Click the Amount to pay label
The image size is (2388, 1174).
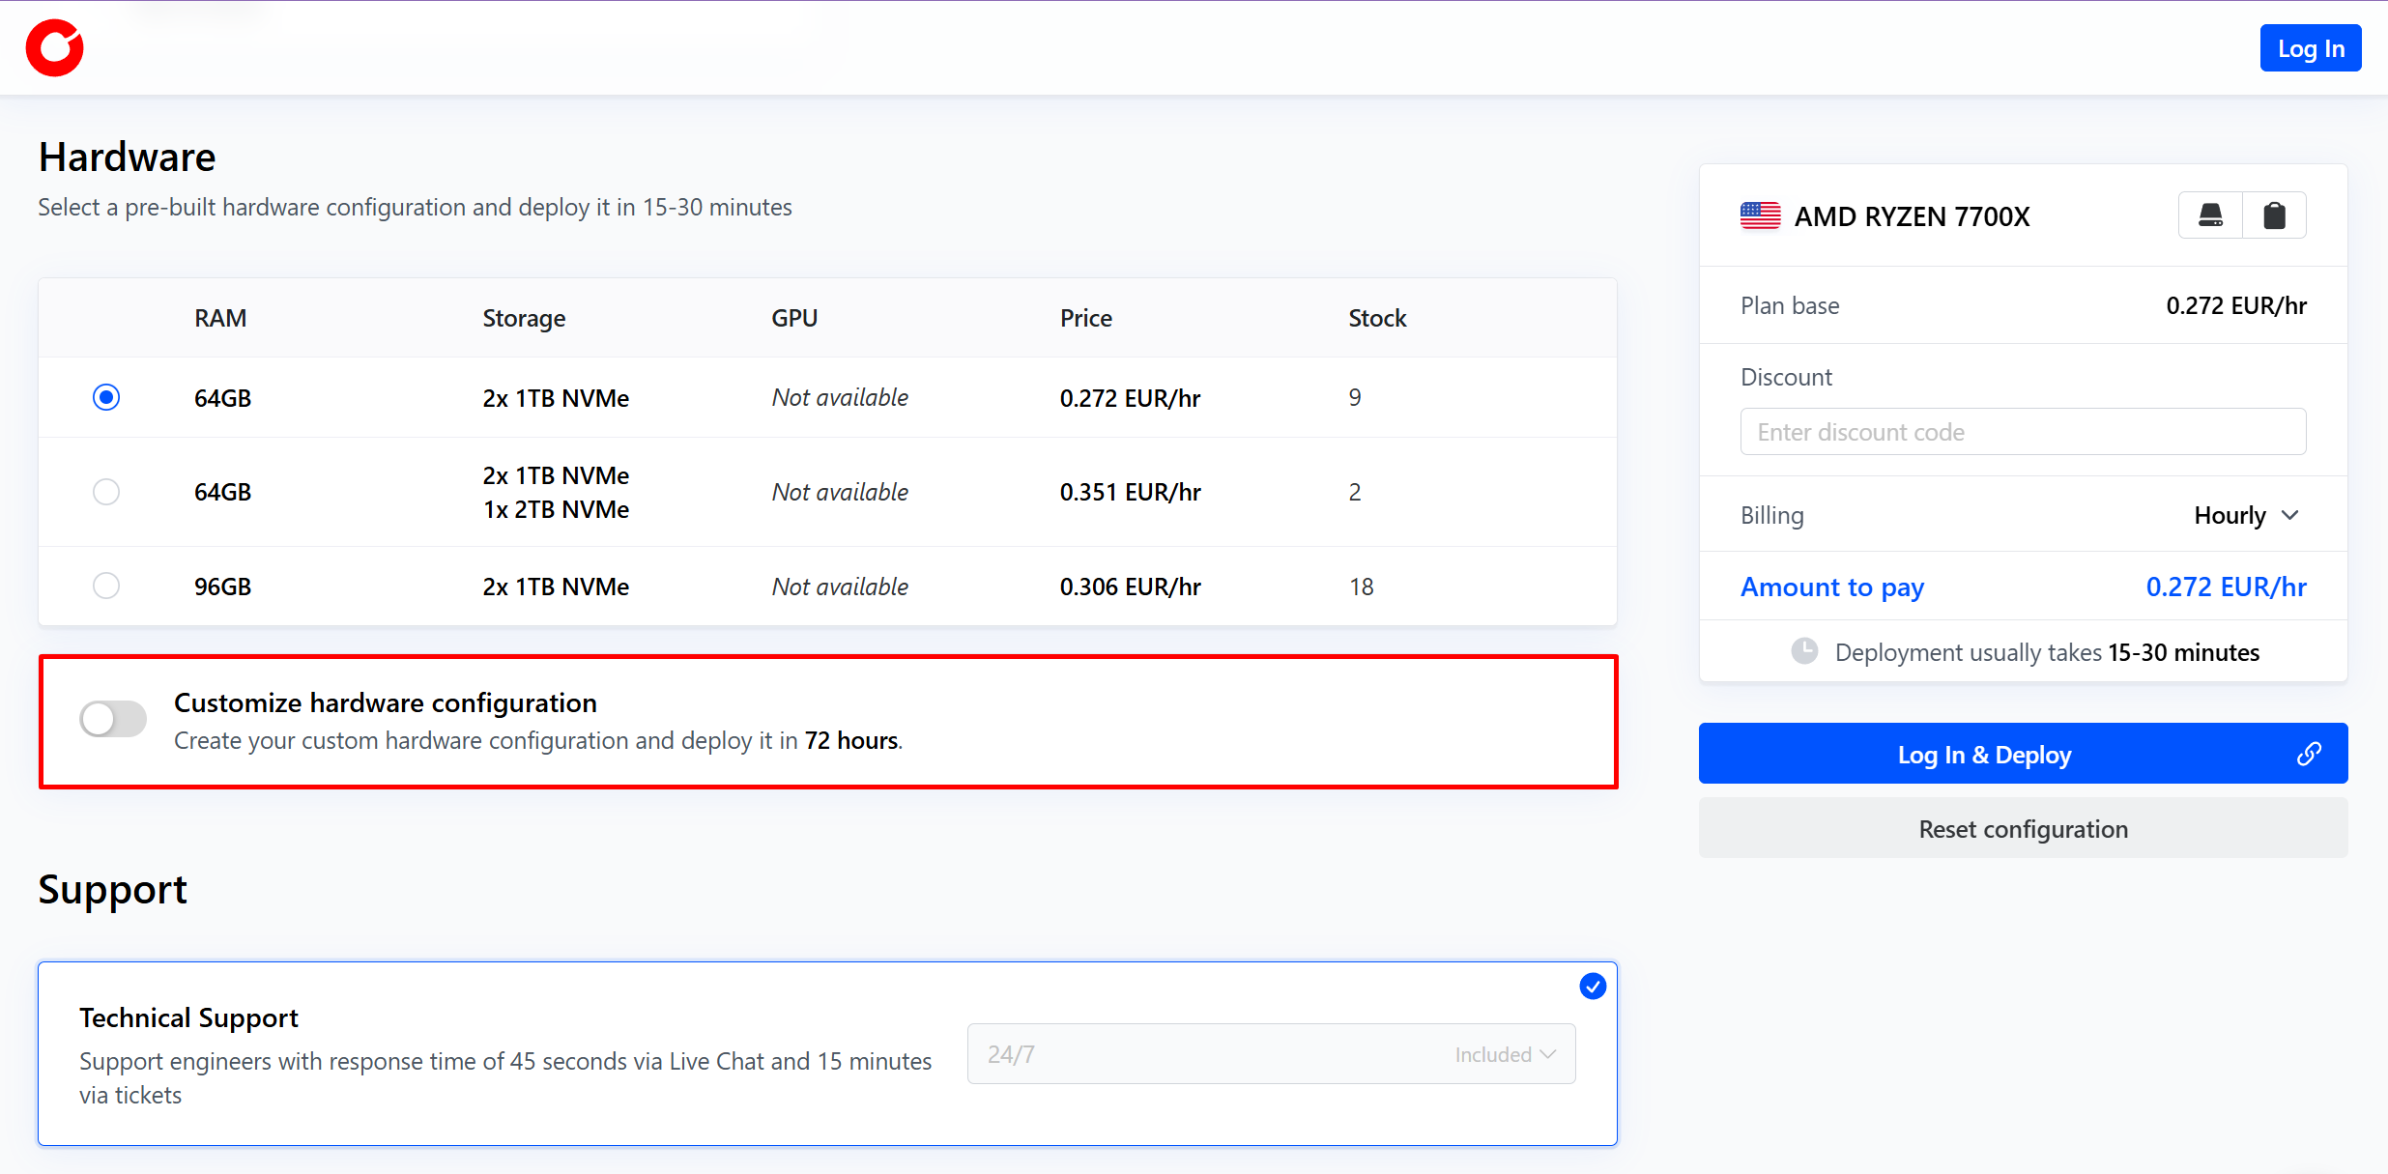(x=1831, y=587)
